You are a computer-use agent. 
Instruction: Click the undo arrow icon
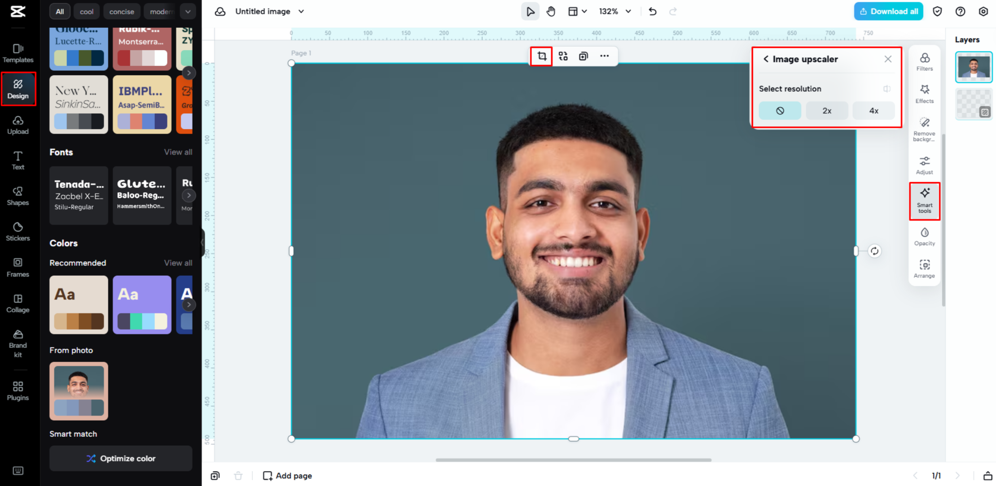[x=653, y=12]
